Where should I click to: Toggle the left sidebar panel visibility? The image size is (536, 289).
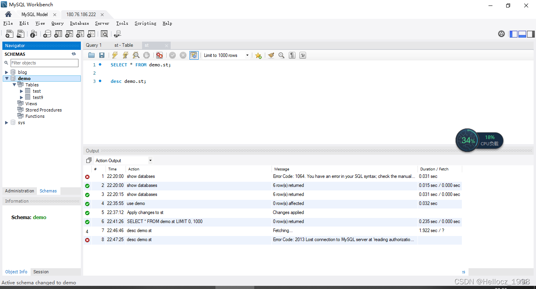[514, 34]
